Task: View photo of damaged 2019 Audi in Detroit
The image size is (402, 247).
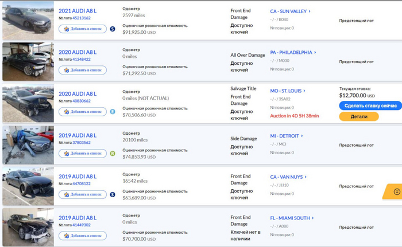Action: 27,145
